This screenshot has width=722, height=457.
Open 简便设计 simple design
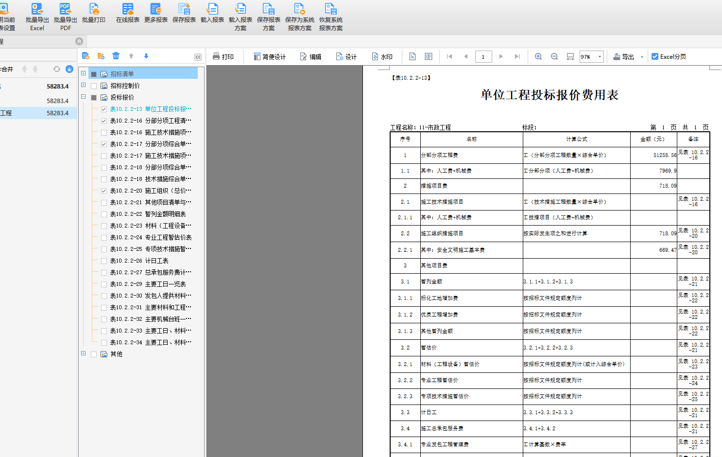tap(270, 57)
